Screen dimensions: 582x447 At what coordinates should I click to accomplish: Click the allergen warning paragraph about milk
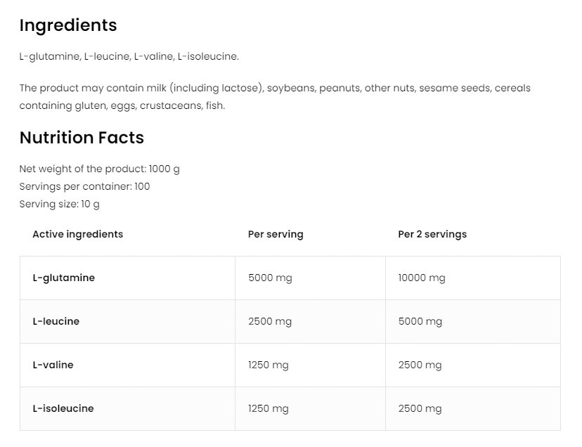click(274, 97)
